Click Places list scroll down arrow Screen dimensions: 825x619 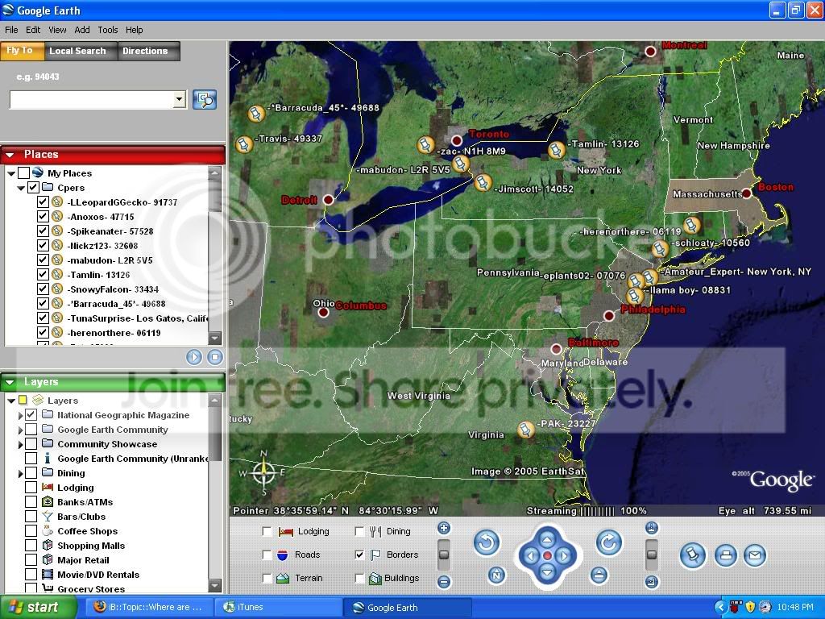point(214,338)
